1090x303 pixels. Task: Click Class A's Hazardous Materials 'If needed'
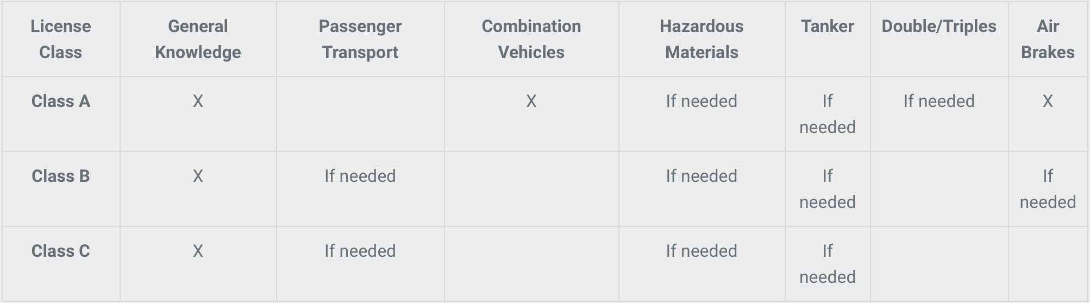[701, 101]
